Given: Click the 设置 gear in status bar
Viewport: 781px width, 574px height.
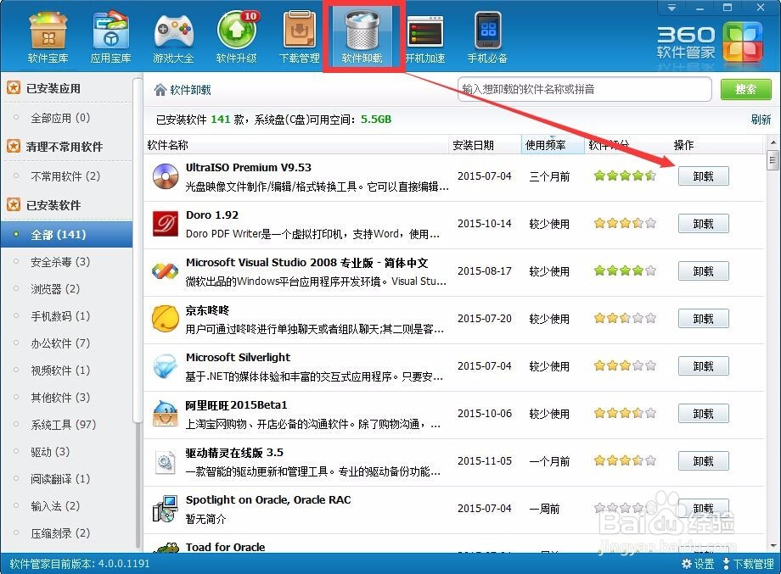Looking at the screenshot, I should tap(697, 564).
